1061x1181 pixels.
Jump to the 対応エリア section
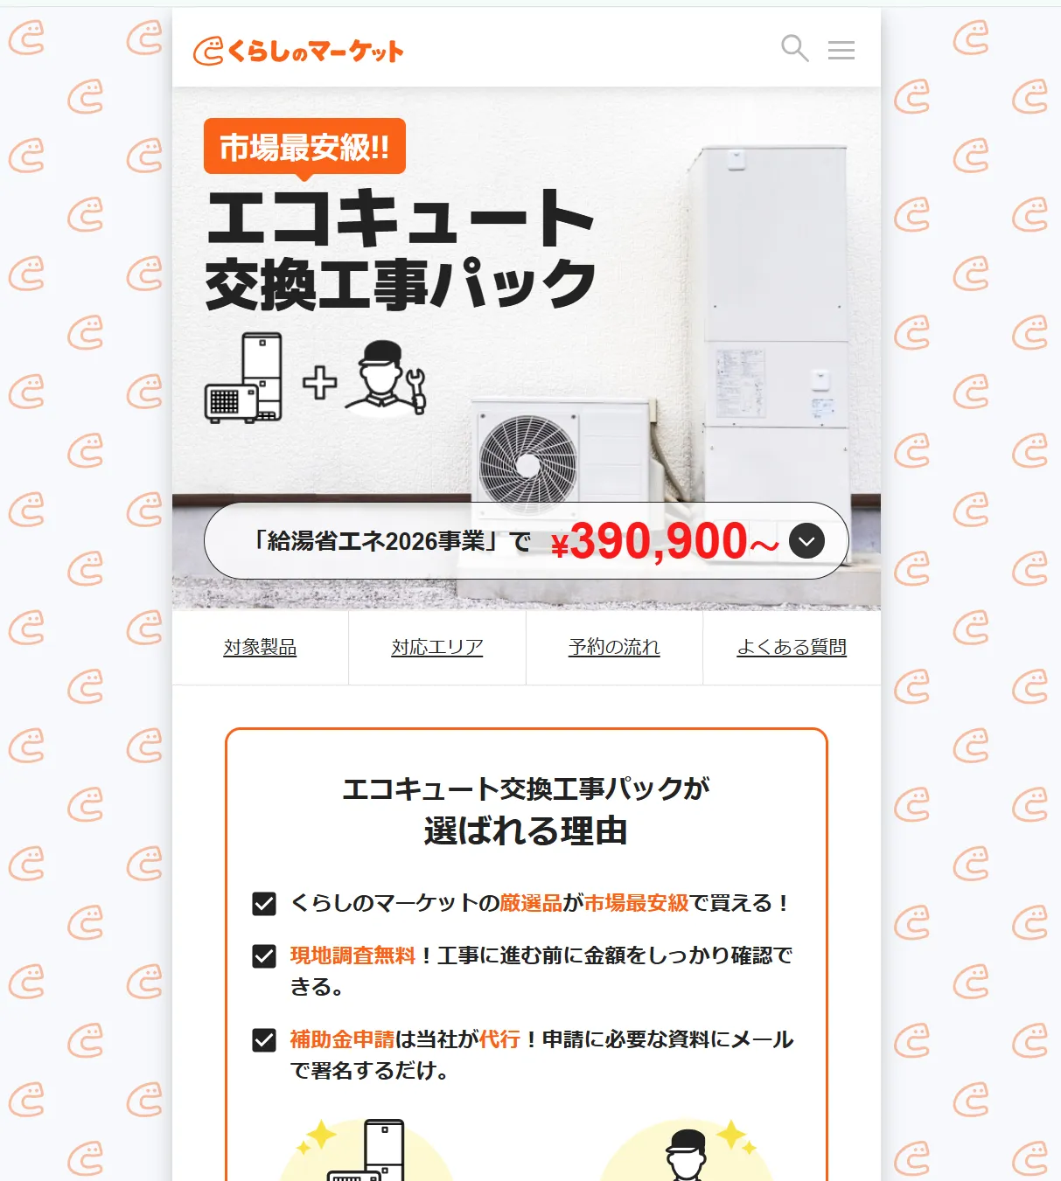(x=437, y=648)
